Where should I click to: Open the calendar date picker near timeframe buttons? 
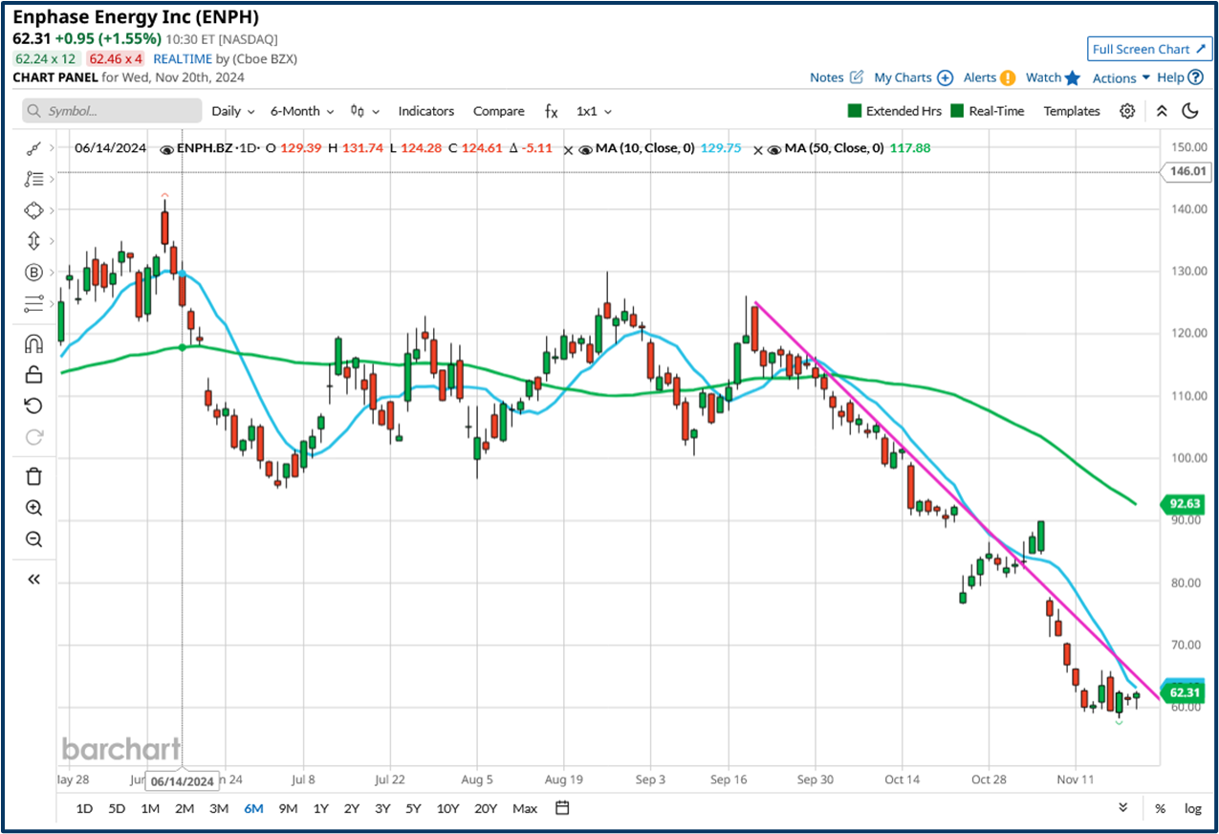(x=561, y=808)
